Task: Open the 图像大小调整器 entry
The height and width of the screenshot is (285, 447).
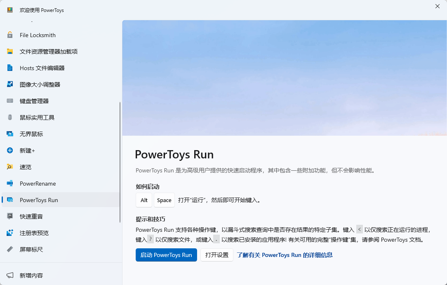Action: tap(61, 85)
